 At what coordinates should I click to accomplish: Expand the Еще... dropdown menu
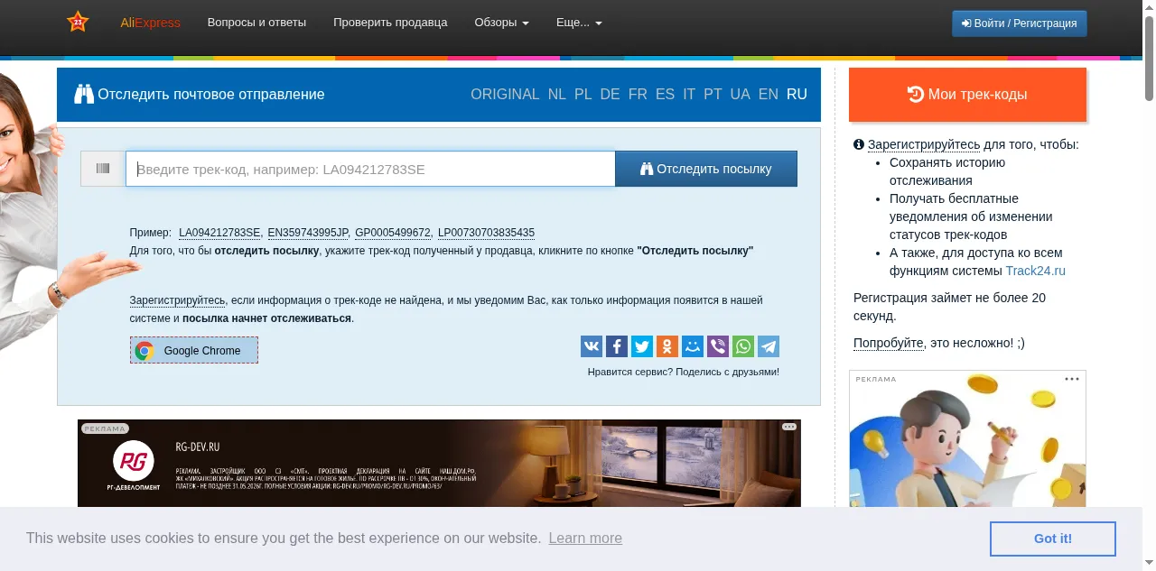tap(579, 23)
